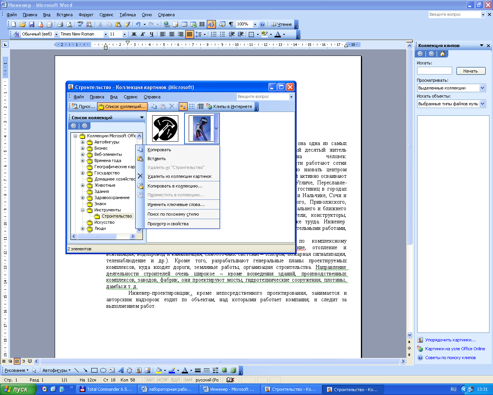493x395 pixels.
Task: Choose Просмотр и свойства in context menu
Action: pos(178,224)
